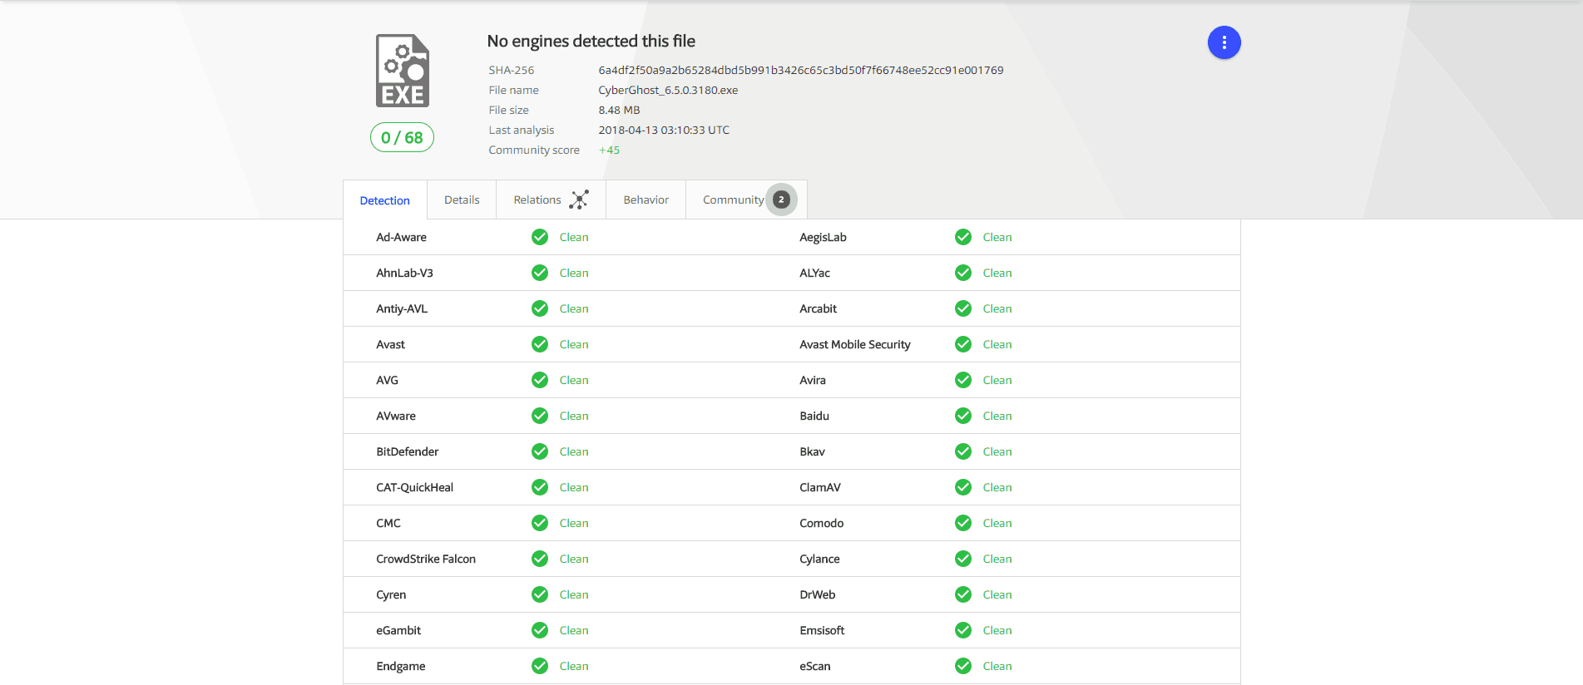Image resolution: width=1583 pixels, height=685 pixels.
Task: Click the CrowdStrike Falcon engine name
Action: [x=426, y=559]
